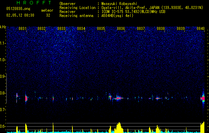Viewport: 209px width, 133px height.
Task: Click the 0.6 kHz axis label
Action: (x=3, y=126)
